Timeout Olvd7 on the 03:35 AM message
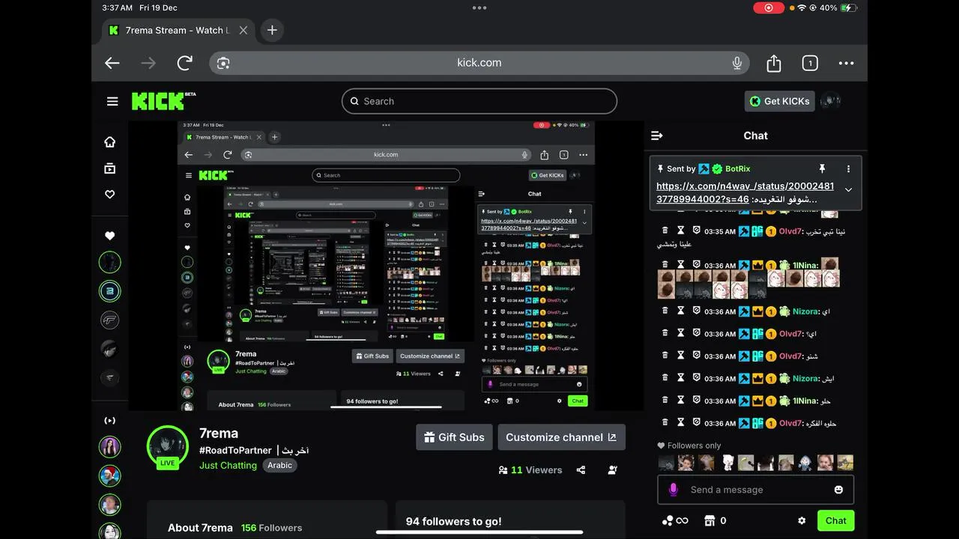Viewport: 959px width, 539px height. point(681,231)
